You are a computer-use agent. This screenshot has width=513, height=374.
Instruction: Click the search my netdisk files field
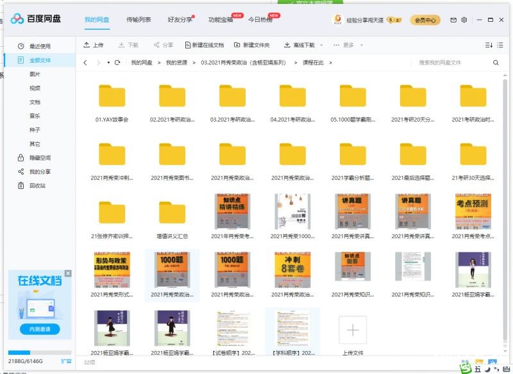pyautogui.click(x=451, y=62)
